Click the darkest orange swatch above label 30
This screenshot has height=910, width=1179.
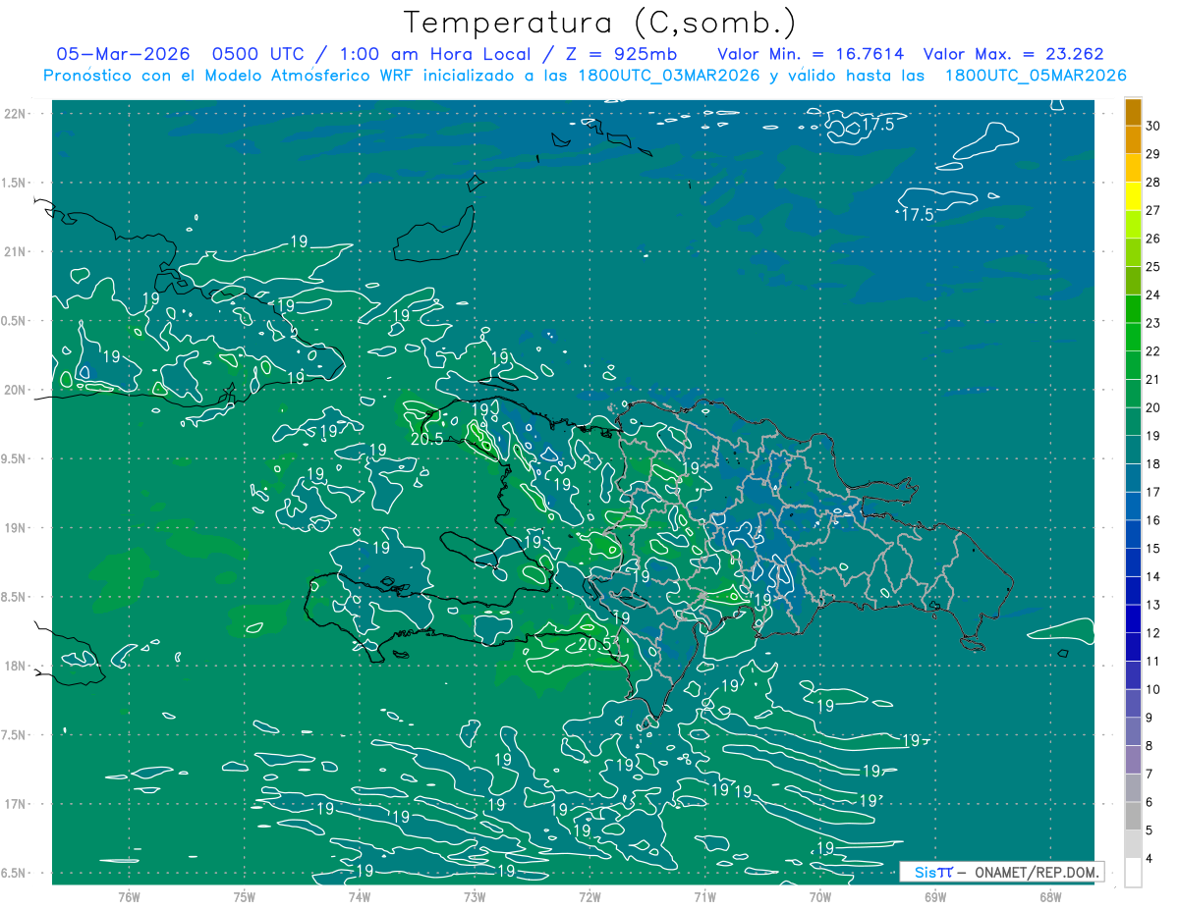(x=1133, y=112)
